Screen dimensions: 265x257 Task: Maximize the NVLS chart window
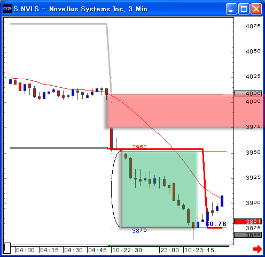(x=244, y=9)
